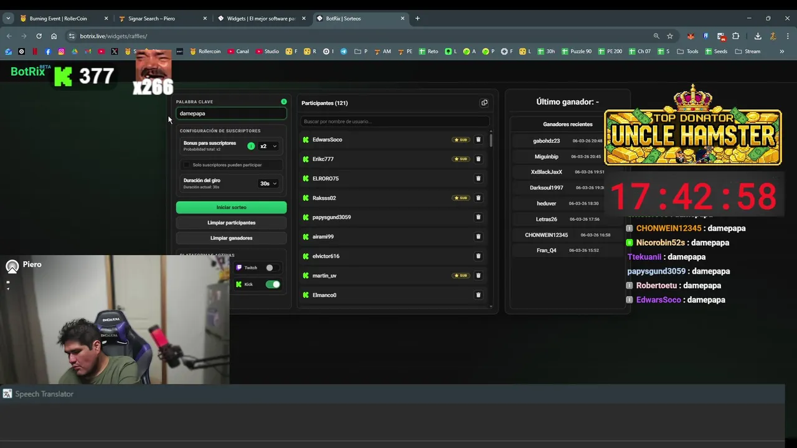Click the Limpiar participantes button
Screen dimensions: 797x448
pos(231,223)
